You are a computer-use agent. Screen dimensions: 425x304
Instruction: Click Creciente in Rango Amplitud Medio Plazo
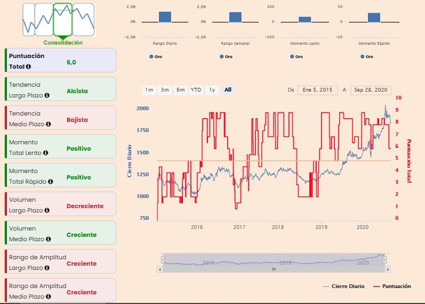(x=82, y=292)
